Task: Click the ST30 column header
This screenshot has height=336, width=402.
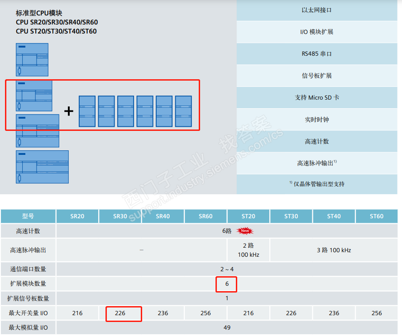Action: (291, 216)
